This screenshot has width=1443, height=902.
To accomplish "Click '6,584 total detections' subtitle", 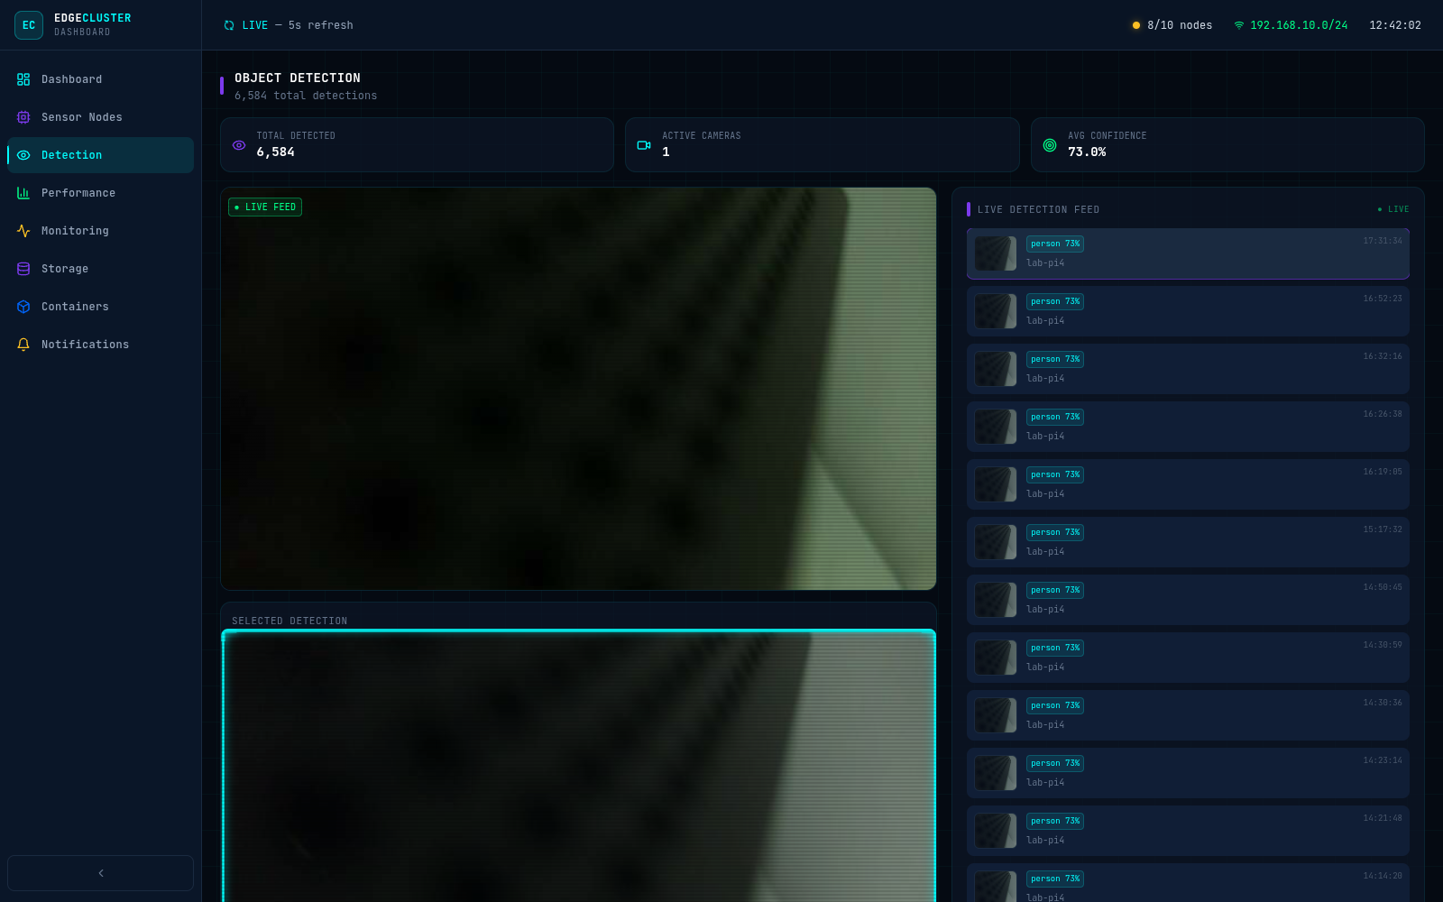I will pyautogui.click(x=306, y=96).
